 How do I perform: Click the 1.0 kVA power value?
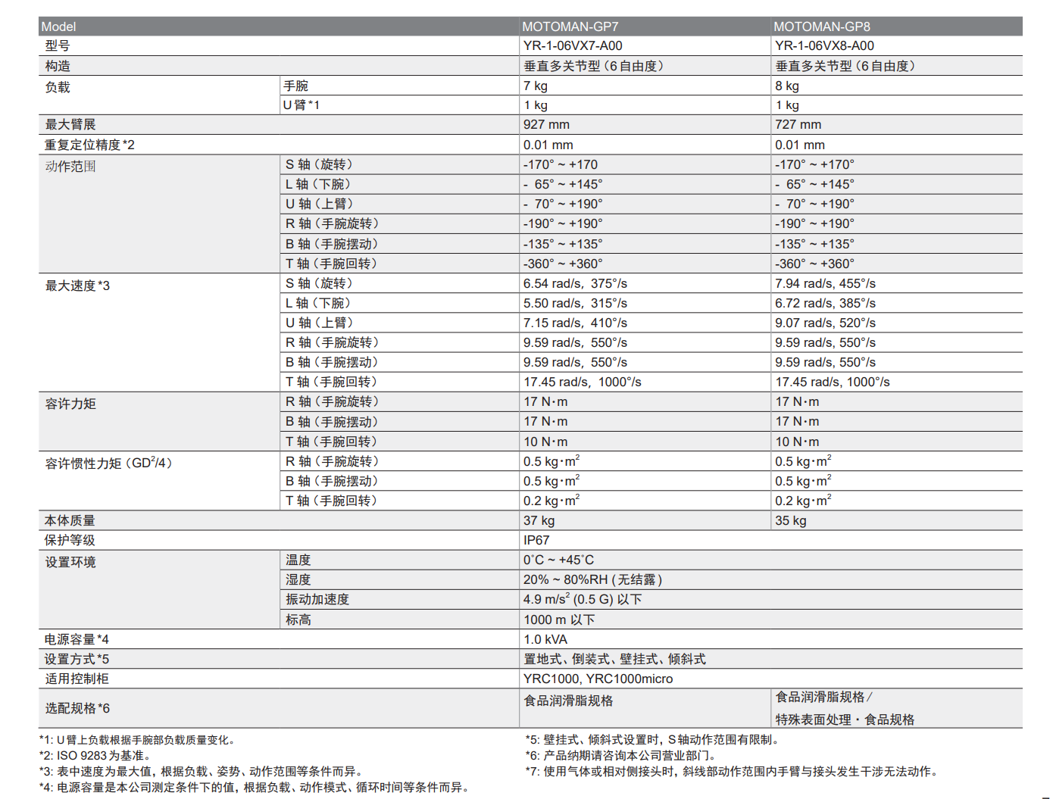(x=545, y=639)
